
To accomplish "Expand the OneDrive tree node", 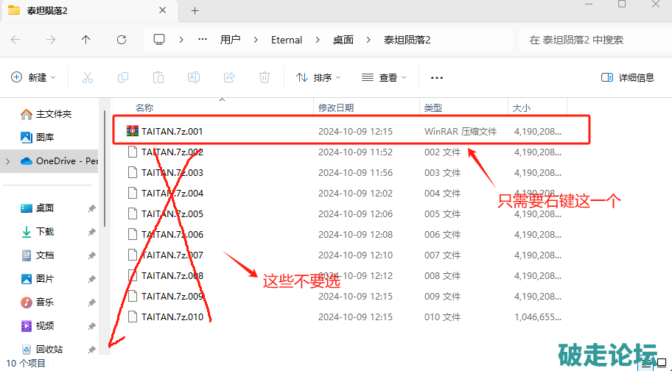I will click(x=8, y=160).
